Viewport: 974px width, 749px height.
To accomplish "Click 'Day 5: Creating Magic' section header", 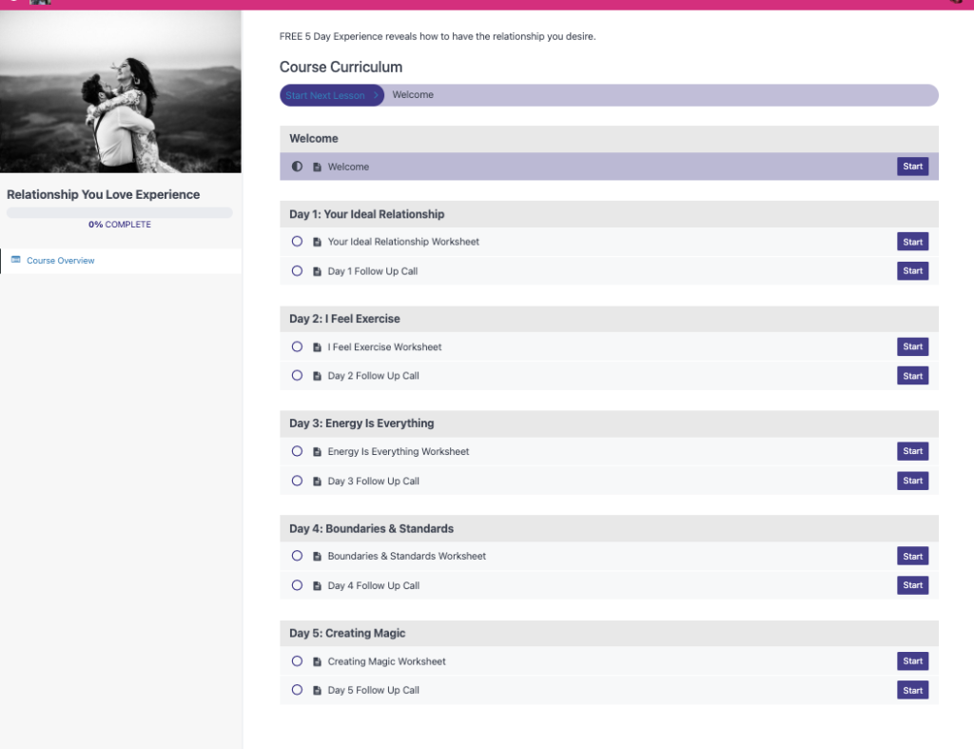I will pos(609,634).
